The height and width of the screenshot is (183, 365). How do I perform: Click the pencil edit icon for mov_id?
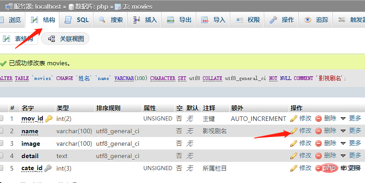pos(294,119)
